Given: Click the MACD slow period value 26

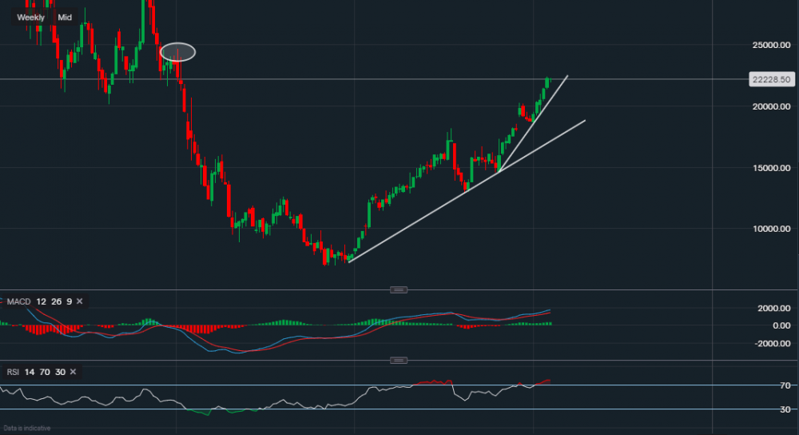Looking at the screenshot, I should click(55, 301).
